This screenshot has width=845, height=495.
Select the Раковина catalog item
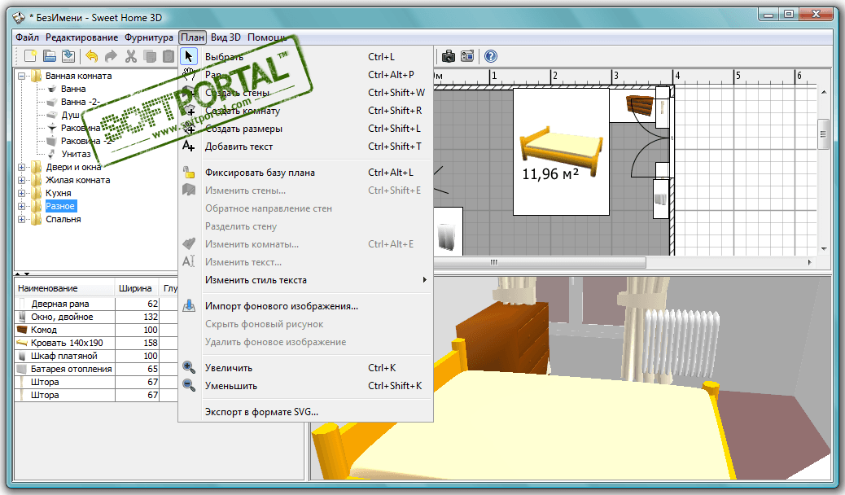click(81, 129)
